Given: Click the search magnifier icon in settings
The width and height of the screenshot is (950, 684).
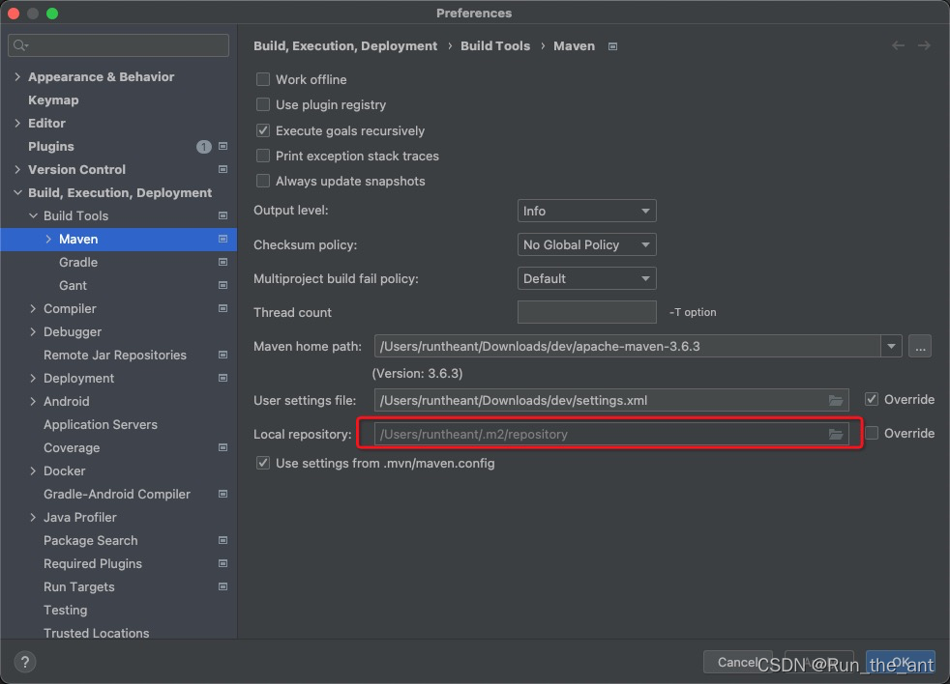Looking at the screenshot, I should tap(20, 45).
